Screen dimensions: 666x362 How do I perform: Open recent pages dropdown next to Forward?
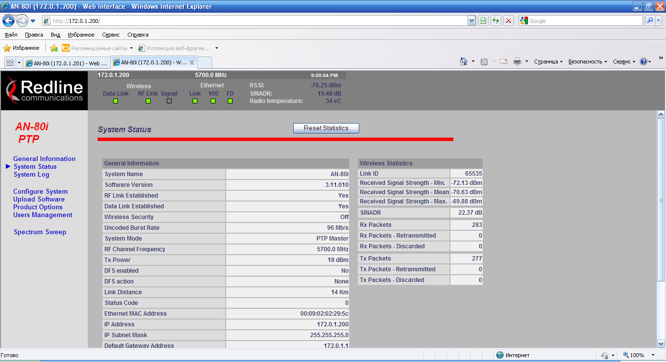(33, 21)
